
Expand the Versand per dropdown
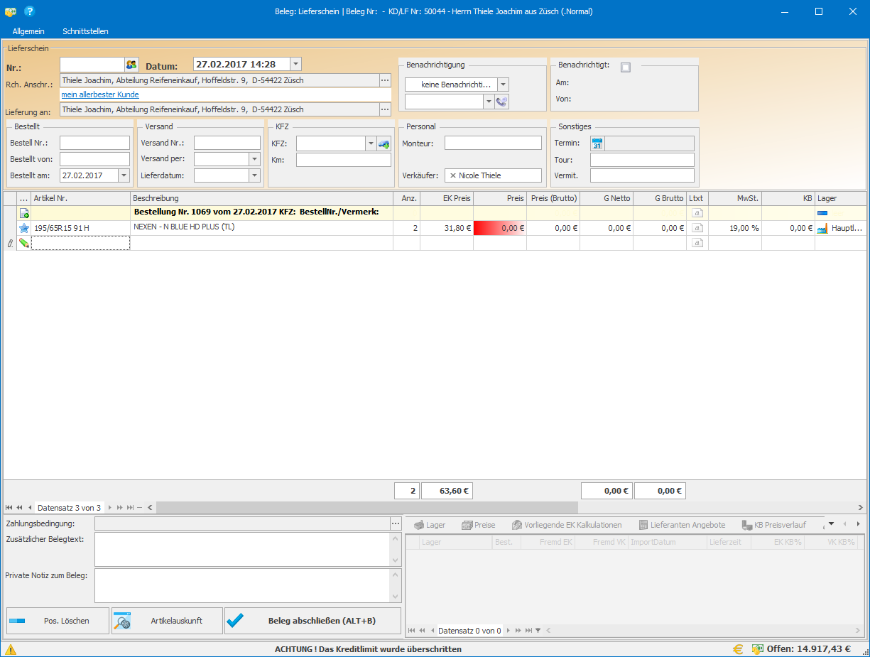(x=255, y=159)
